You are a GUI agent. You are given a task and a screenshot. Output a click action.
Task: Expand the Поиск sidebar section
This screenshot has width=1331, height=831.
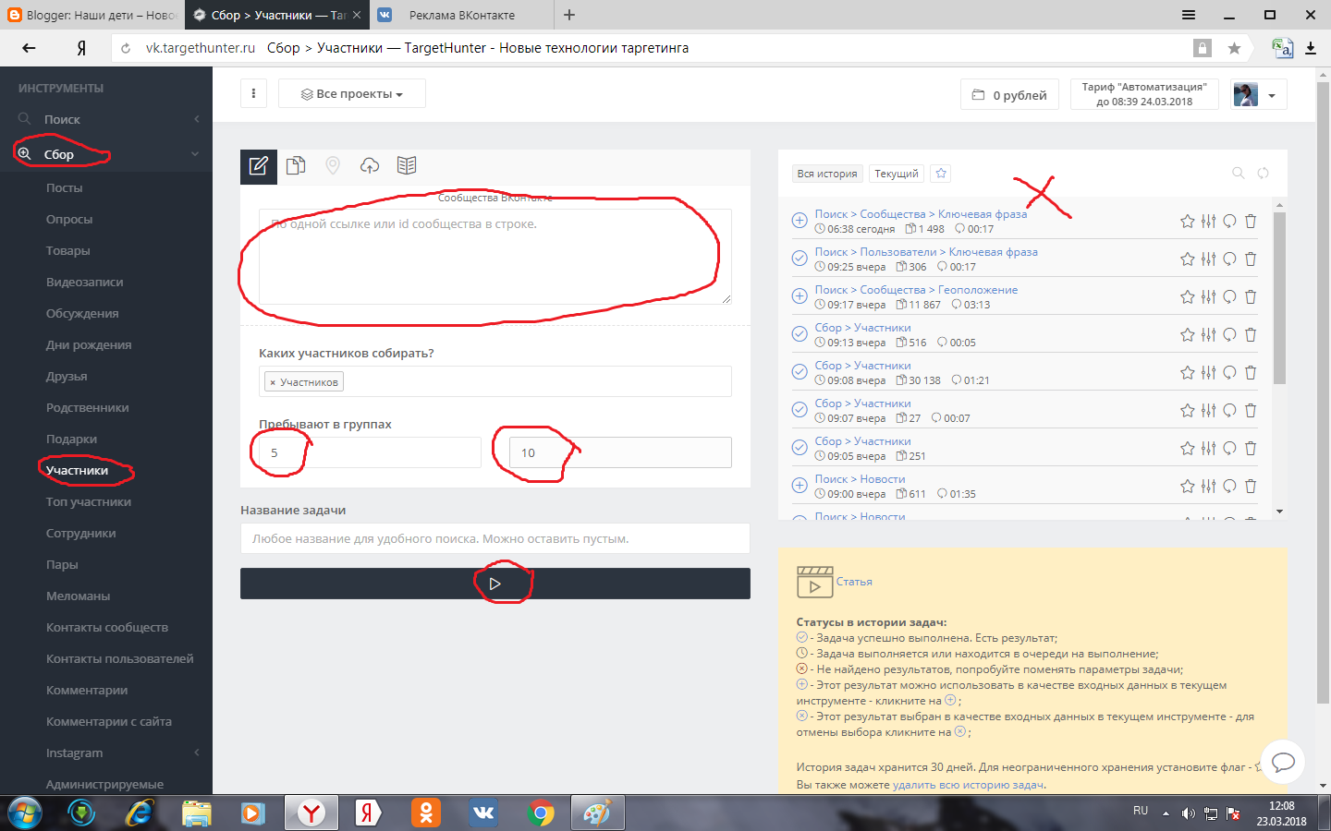(x=106, y=119)
